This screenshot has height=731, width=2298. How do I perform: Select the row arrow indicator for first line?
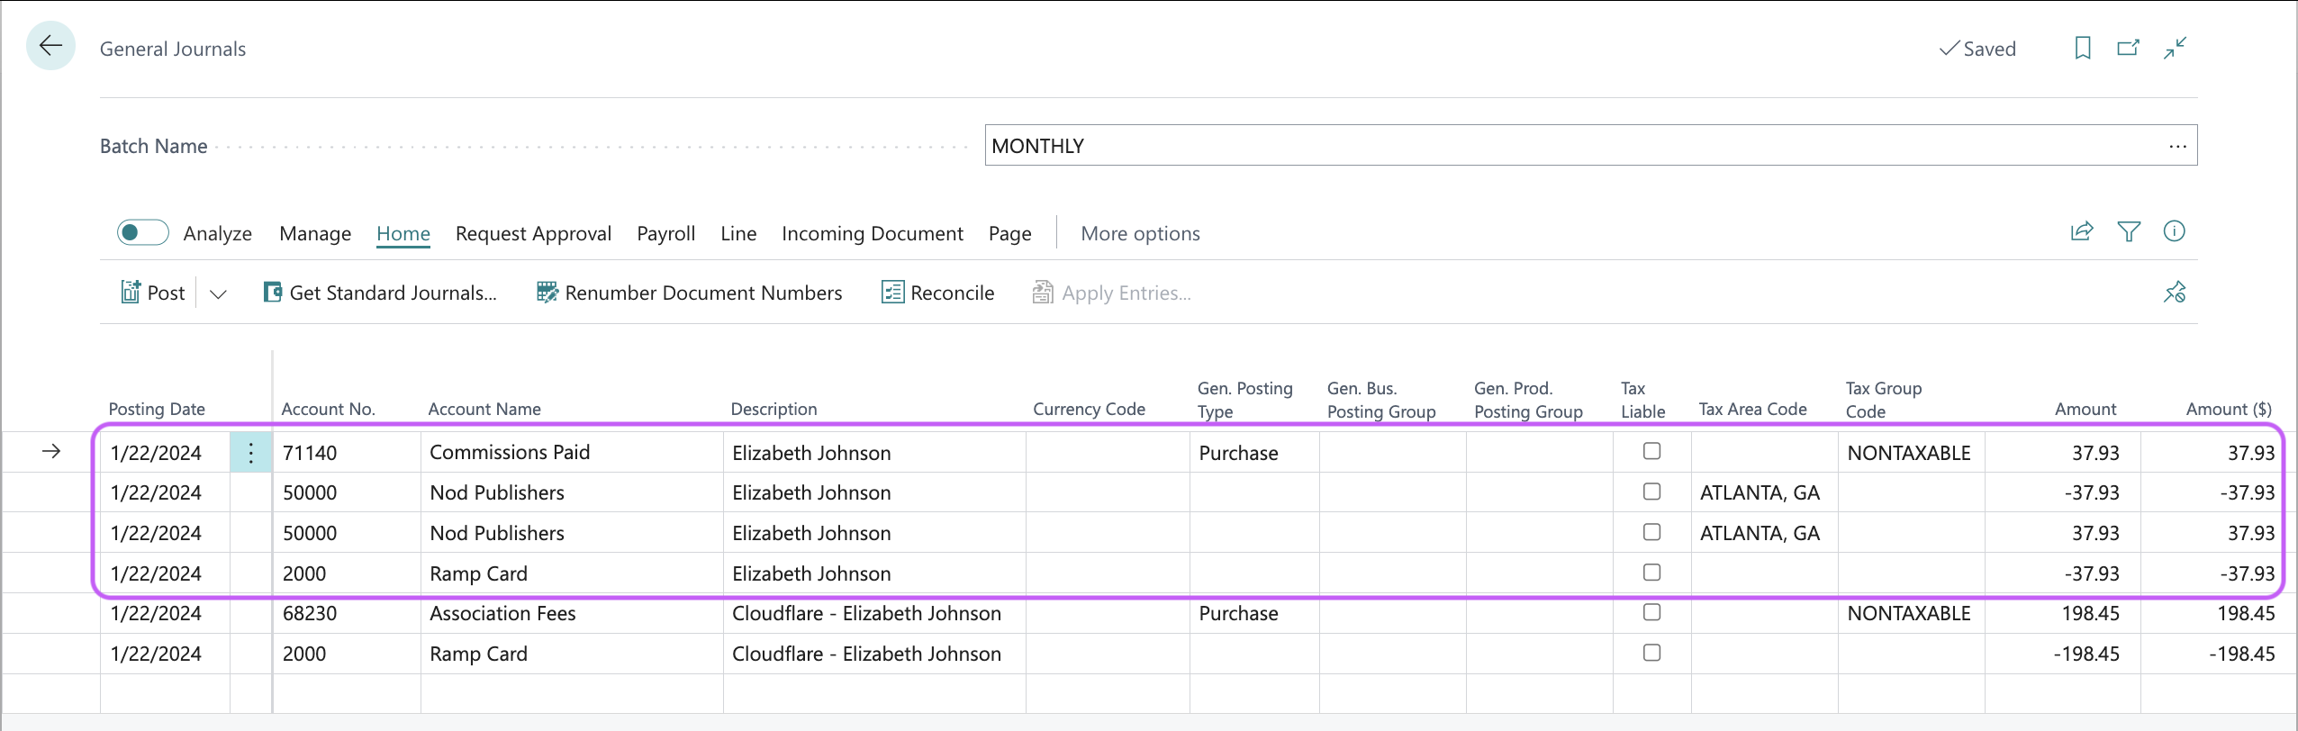click(x=51, y=452)
